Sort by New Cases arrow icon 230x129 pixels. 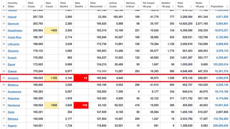(x=56, y=7)
